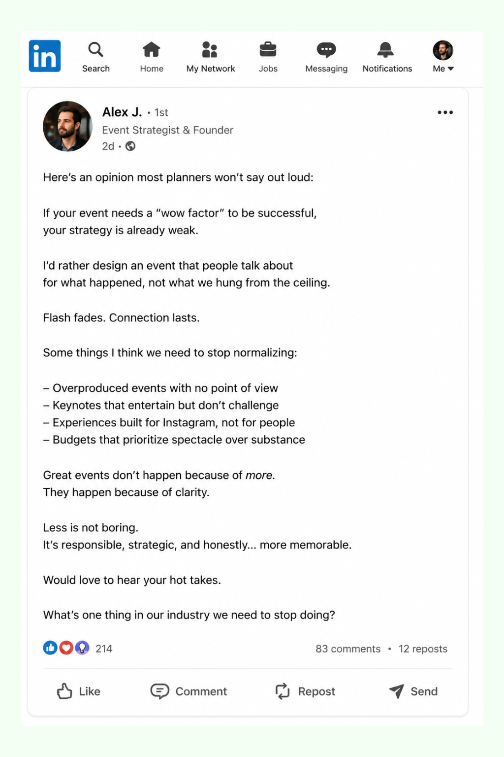This screenshot has width=504, height=757.
Task: Go to Home via house icon
Action: [152, 49]
